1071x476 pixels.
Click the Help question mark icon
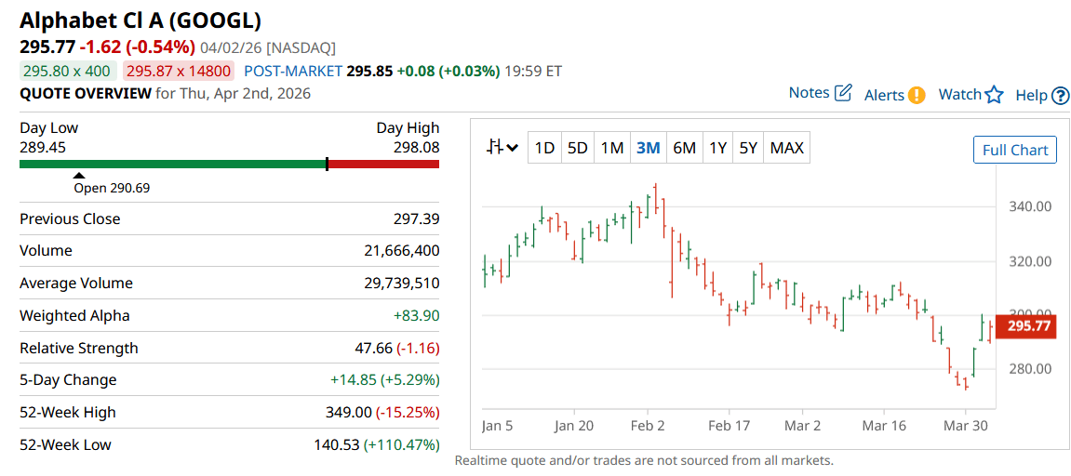(x=1060, y=96)
